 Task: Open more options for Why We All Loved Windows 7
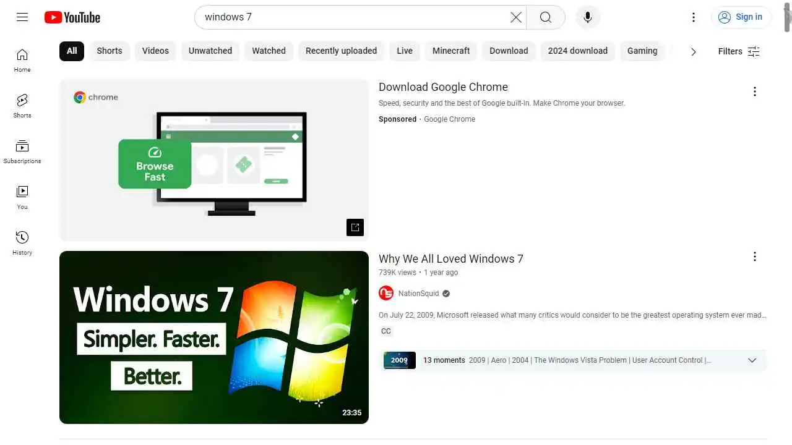(754, 256)
